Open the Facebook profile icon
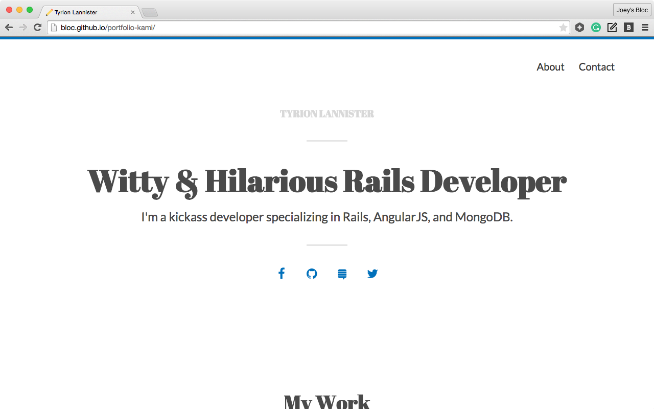 (282, 274)
